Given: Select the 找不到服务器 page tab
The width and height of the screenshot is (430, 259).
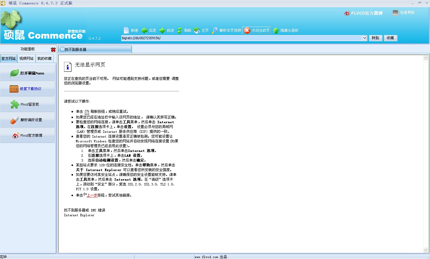Looking at the screenshot, I should [x=95, y=49].
